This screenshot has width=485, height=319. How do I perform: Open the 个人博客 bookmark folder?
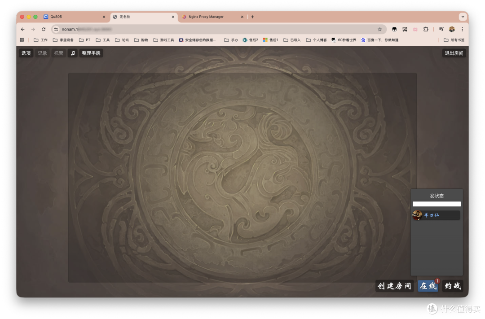317,40
